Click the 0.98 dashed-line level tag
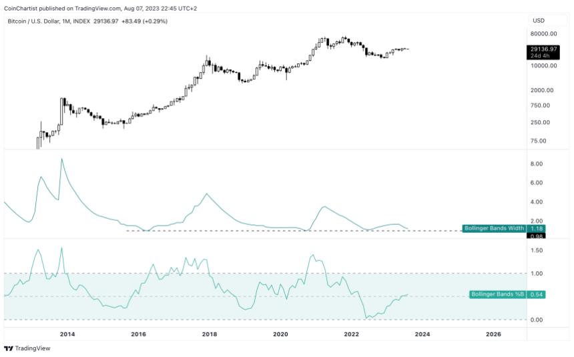This screenshot has width=574, height=357. tap(537, 236)
